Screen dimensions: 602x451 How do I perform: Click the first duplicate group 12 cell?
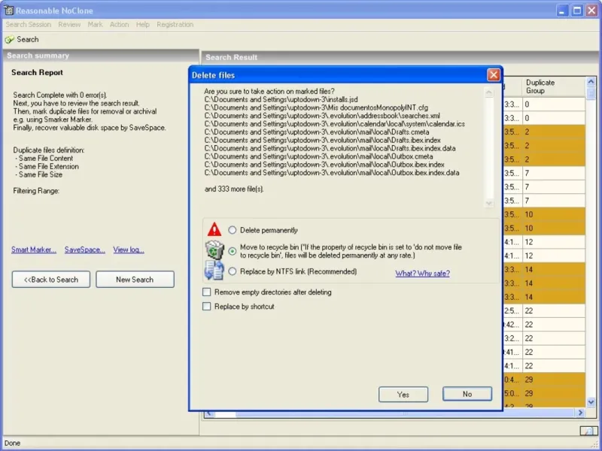[554, 242]
